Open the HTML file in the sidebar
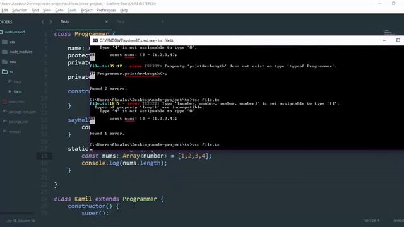The width and height of the screenshot is (404, 227). (16, 102)
